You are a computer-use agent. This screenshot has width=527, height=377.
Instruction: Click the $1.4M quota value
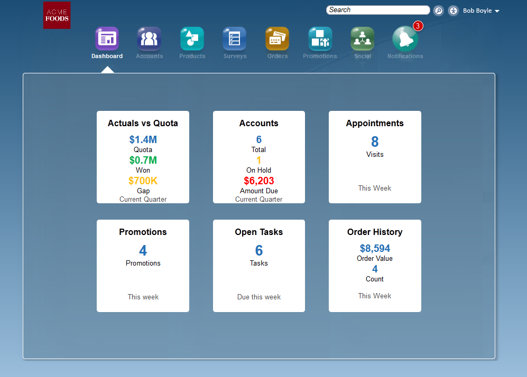[x=143, y=139]
